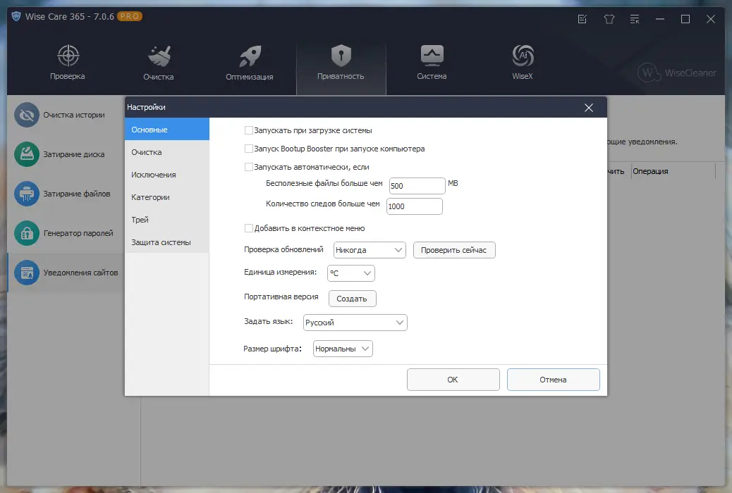Enable Запуск Bootup Booster option
This screenshot has height=493, width=732.
pos(249,149)
